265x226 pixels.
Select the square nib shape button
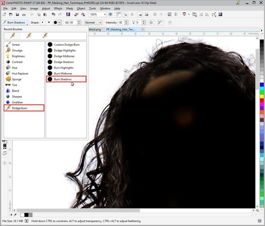click(x=49, y=22)
